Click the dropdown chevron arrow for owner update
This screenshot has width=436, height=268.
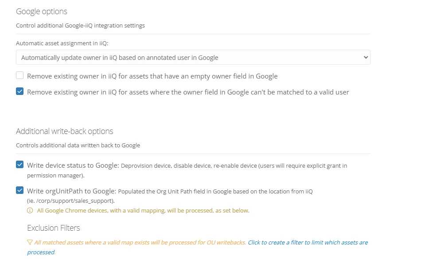[x=366, y=58]
